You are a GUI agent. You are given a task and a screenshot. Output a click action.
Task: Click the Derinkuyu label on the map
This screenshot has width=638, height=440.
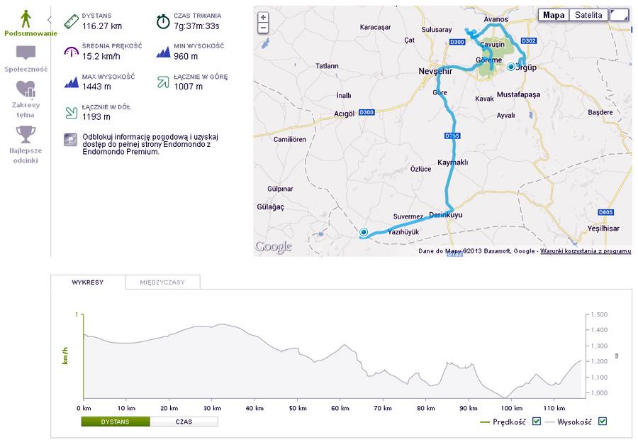click(446, 215)
